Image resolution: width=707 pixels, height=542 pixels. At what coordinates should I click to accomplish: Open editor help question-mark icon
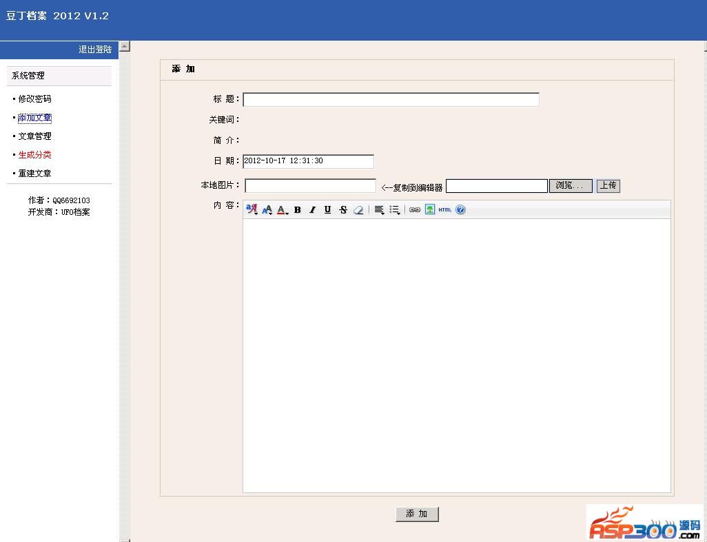(x=460, y=209)
